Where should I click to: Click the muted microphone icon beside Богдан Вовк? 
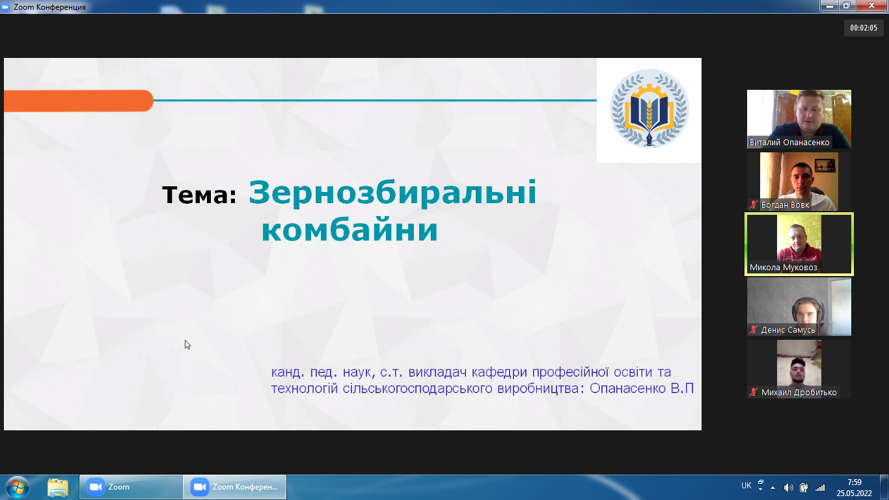point(754,205)
